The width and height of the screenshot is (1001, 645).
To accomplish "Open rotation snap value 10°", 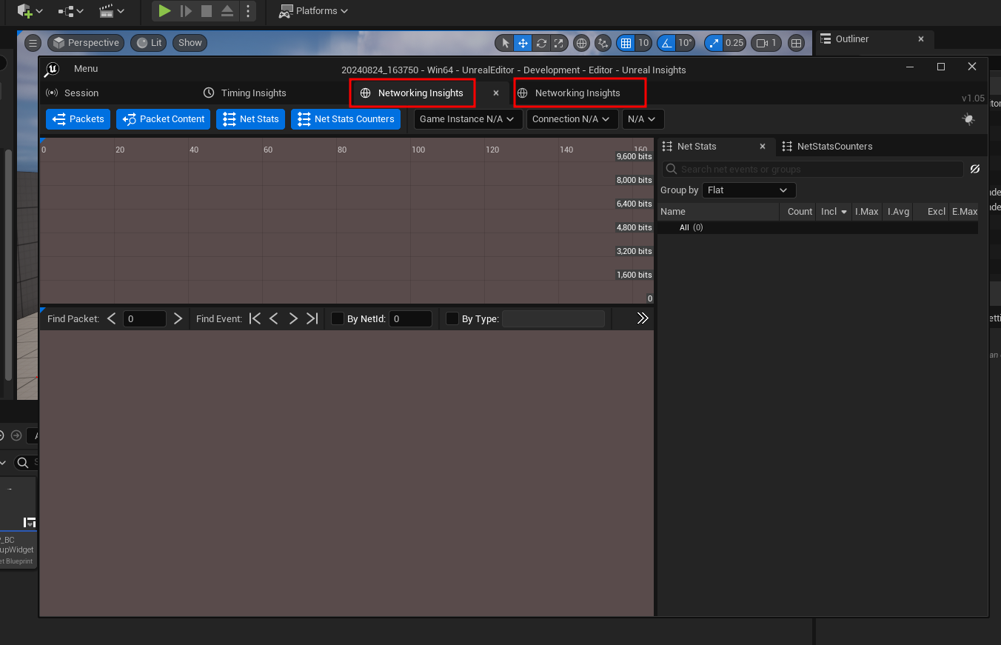I will (x=686, y=43).
